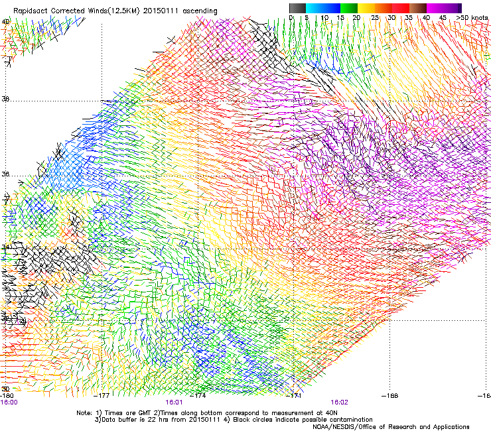This screenshot has width=491, height=431.
Task: Select the yellow 20-25 knots legend segment
Action: coord(366,8)
